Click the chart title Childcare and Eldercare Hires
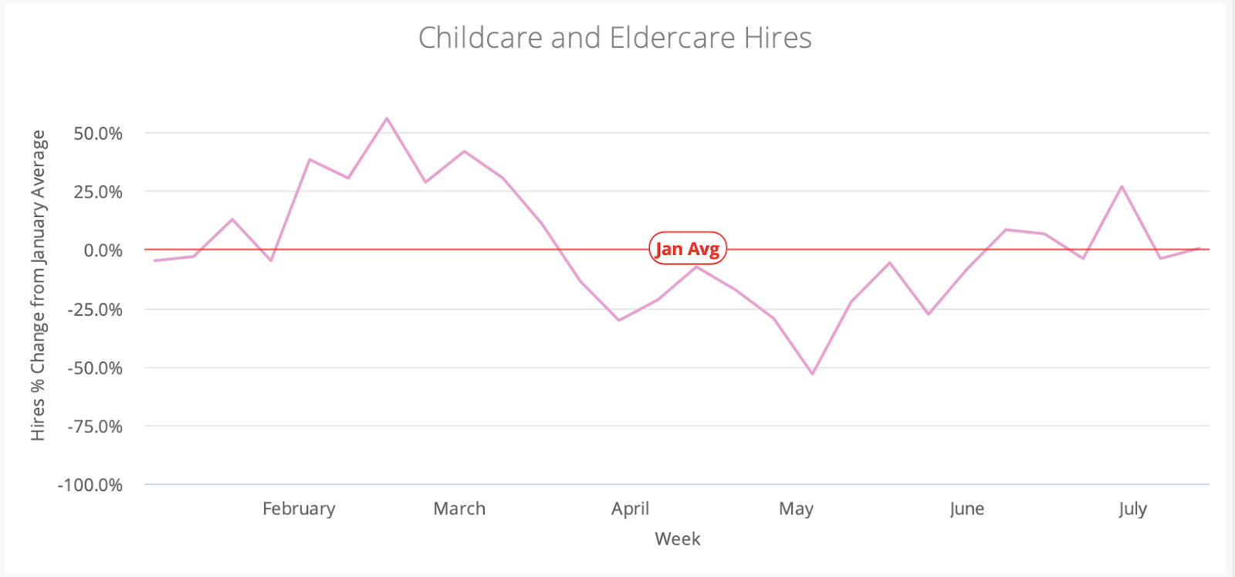1235x577 pixels. [614, 38]
